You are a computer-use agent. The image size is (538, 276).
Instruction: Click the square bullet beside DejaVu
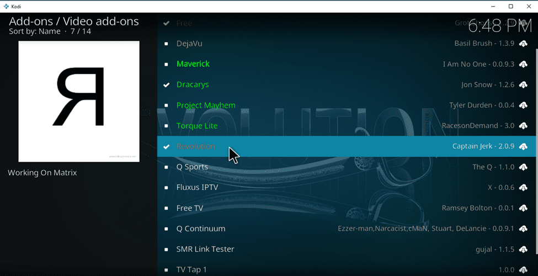[167, 44]
